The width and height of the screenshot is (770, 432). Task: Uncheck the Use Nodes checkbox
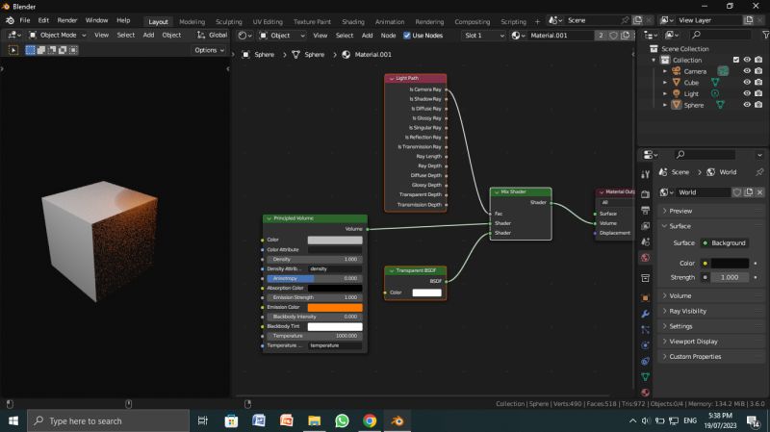pos(406,36)
